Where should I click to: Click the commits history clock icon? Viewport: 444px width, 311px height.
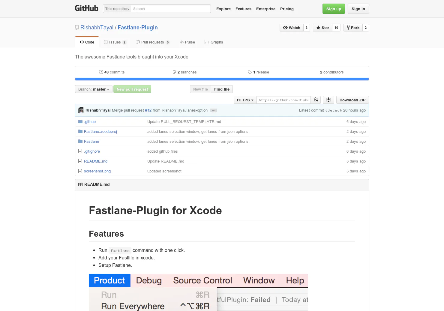[101, 72]
